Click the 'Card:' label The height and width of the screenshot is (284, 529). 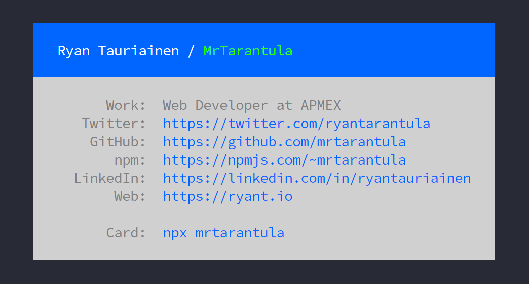click(x=126, y=233)
